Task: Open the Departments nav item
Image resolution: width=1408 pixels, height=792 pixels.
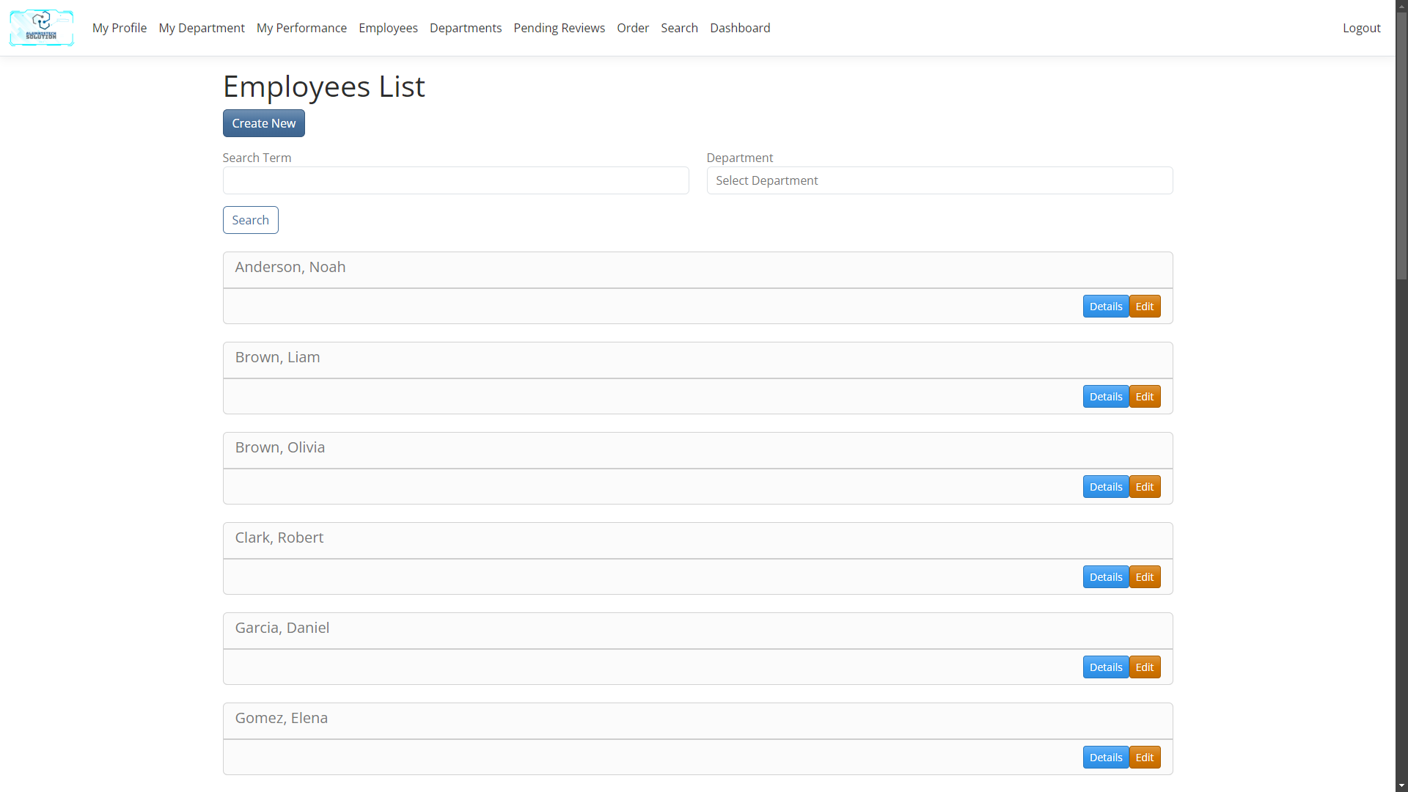Action: coord(466,28)
